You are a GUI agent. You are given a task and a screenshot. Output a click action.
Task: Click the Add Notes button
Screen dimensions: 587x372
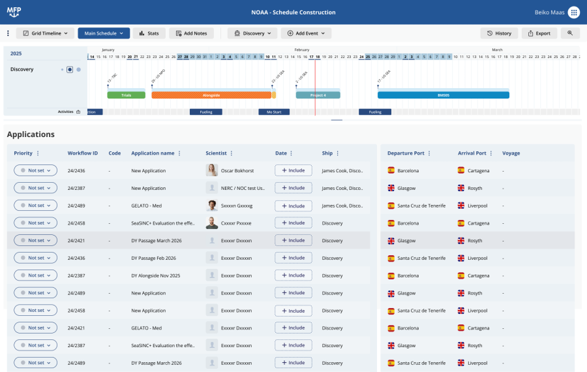pyautogui.click(x=191, y=33)
